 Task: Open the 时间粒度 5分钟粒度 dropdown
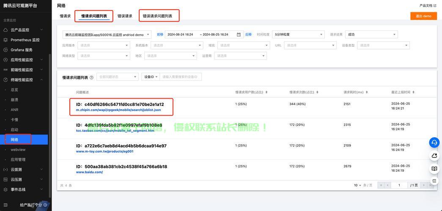click(x=298, y=35)
